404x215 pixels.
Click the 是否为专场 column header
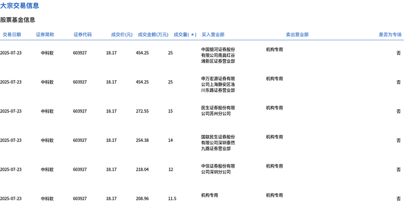(390, 35)
